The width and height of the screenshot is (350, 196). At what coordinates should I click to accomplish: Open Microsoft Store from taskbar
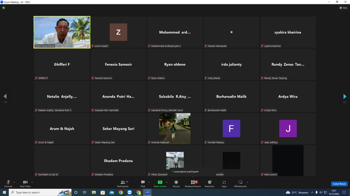click(x=103, y=192)
